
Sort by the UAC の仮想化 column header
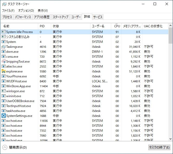155,26
